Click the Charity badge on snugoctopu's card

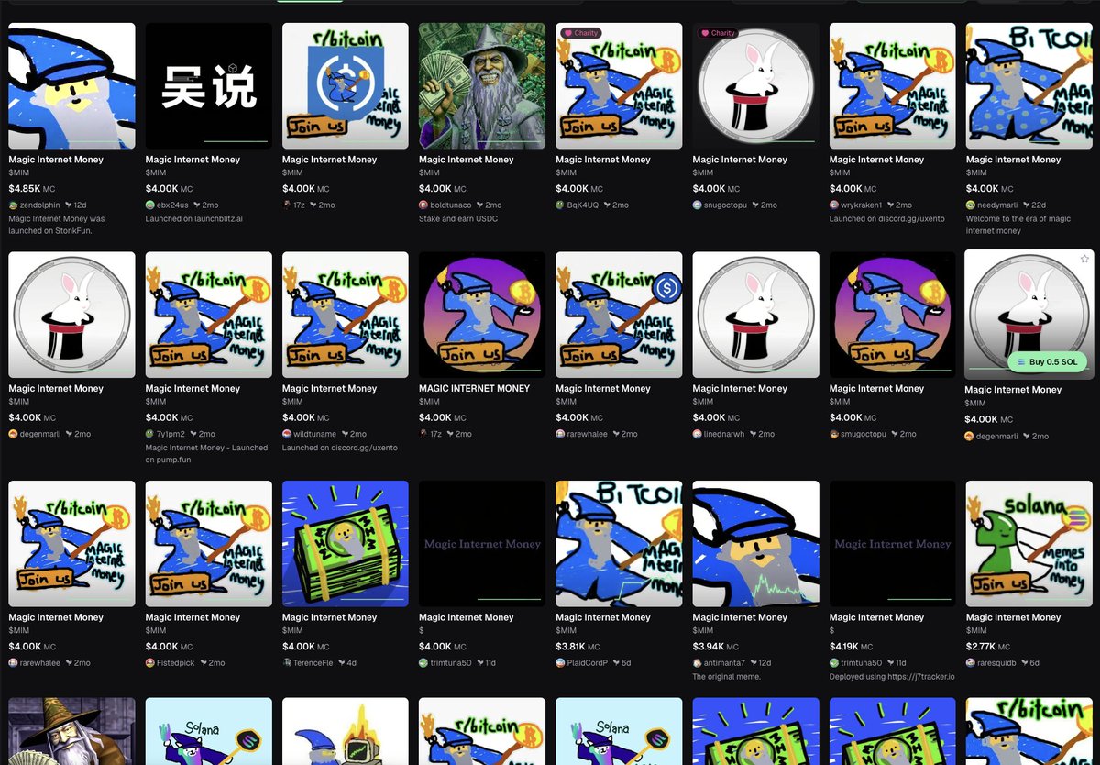[x=718, y=33]
